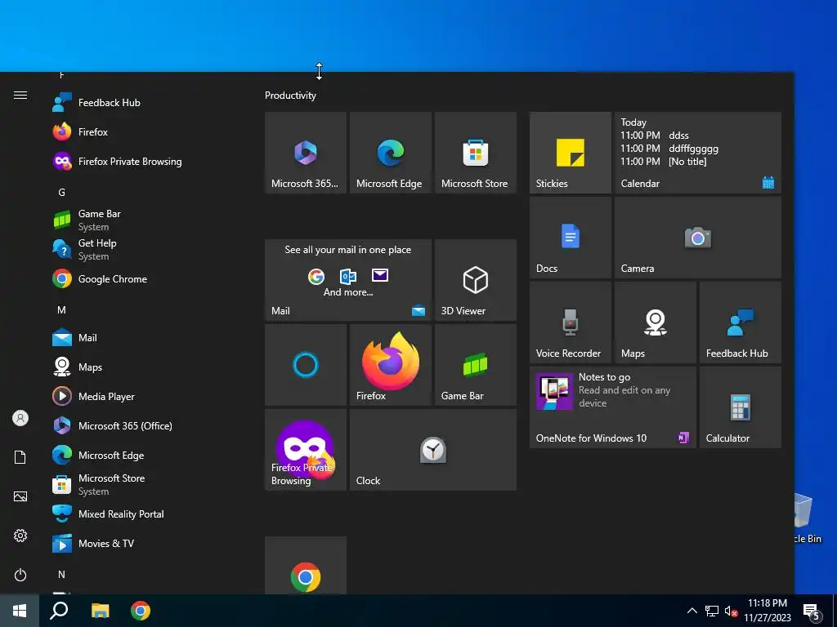Open the Google Chrome tile at bottom
Image resolution: width=837 pixels, height=627 pixels.
coord(306,566)
